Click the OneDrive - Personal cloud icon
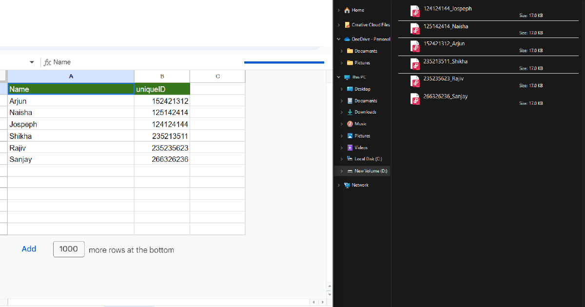The height and width of the screenshot is (307, 585). tap(347, 39)
